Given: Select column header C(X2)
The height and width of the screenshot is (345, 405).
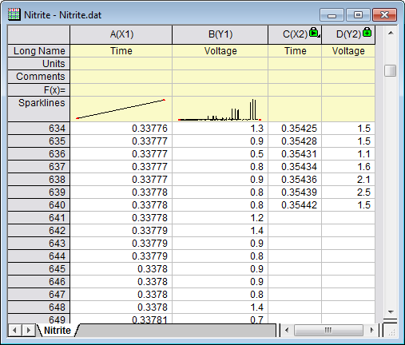Looking at the screenshot, I should (295, 34).
